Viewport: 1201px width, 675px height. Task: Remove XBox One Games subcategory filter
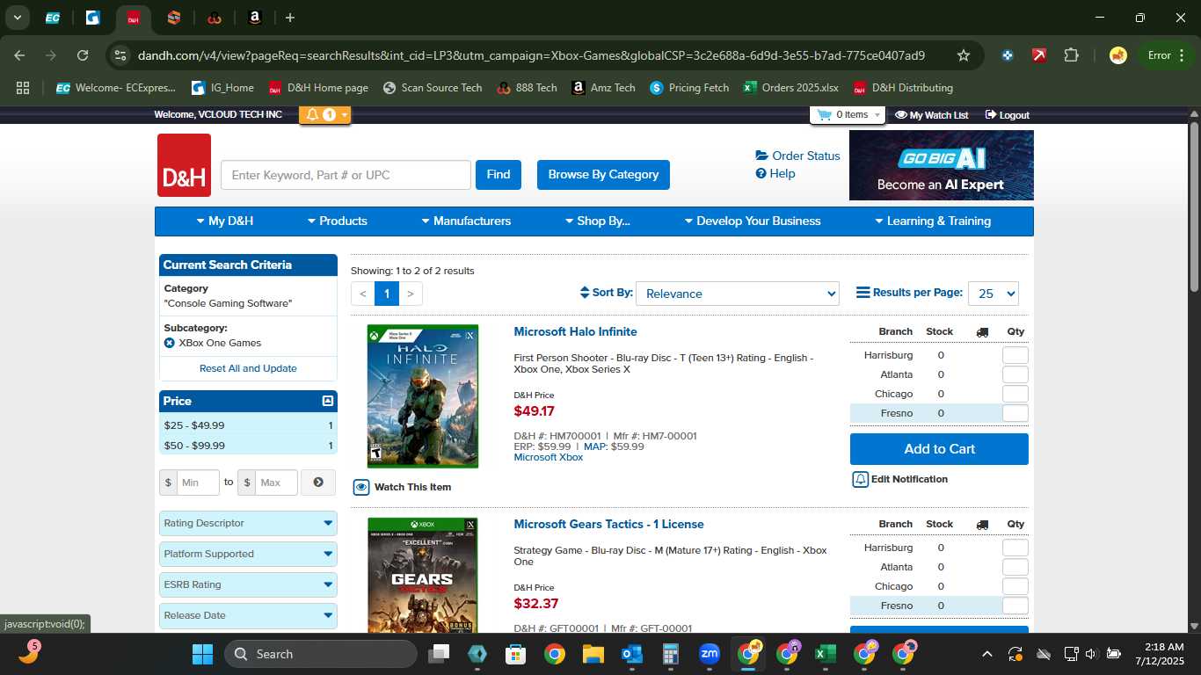pyautogui.click(x=170, y=343)
